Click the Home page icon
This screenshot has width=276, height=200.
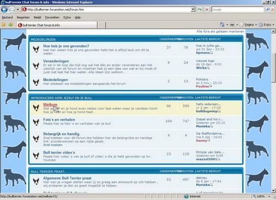222,24
